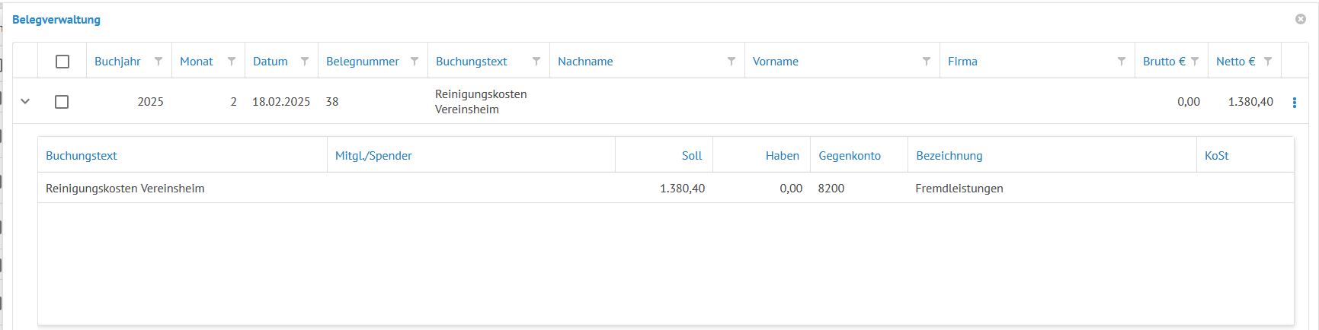This screenshot has height=330, width=1319.
Task: Open filter for Firma column
Action: [1122, 62]
